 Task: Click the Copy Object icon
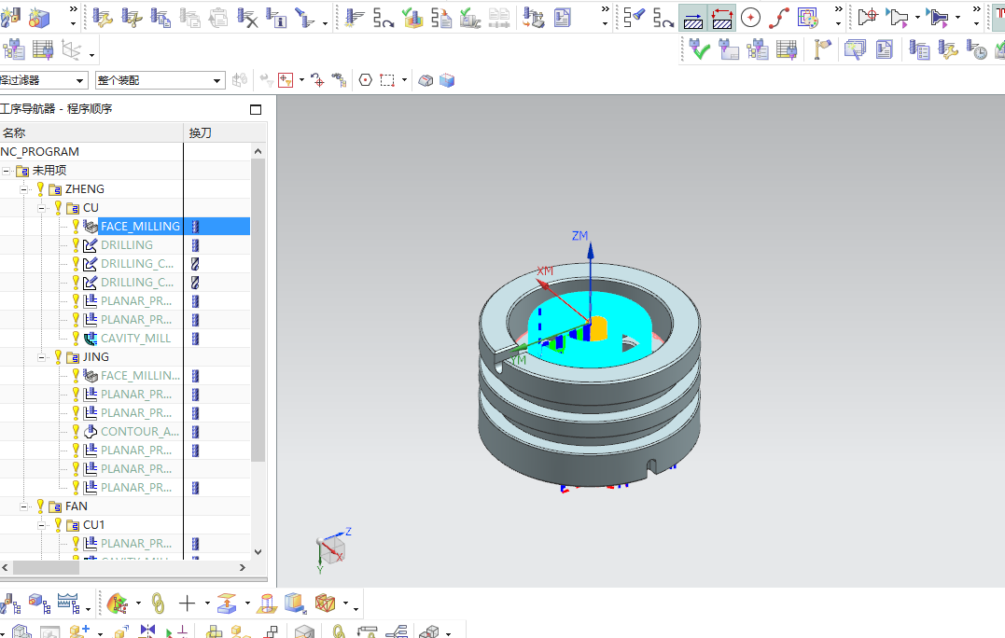pyautogui.click(x=161, y=18)
